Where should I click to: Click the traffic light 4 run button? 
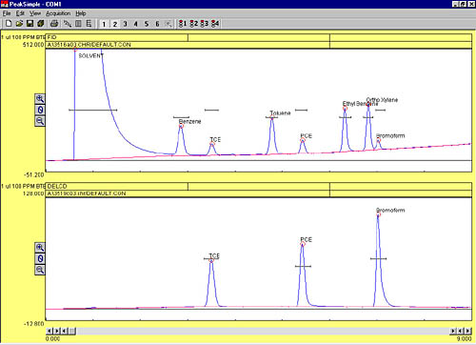tap(215, 24)
